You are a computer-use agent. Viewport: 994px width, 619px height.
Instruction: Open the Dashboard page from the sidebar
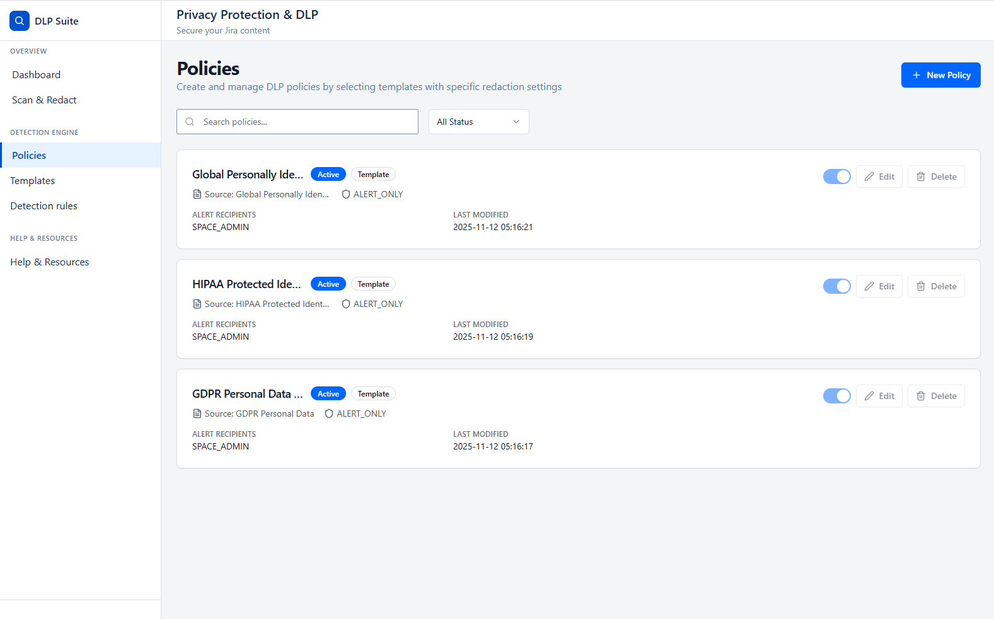[x=37, y=74]
